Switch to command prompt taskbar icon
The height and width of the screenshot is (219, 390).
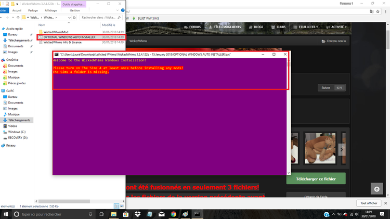coord(197,214)
